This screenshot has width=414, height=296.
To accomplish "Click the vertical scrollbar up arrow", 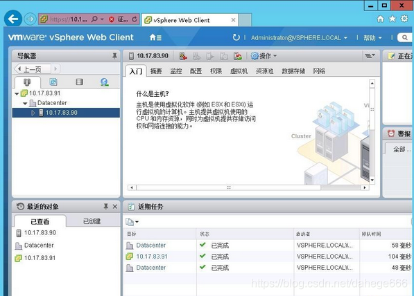I will click(x=372, y=84).
